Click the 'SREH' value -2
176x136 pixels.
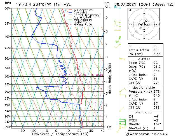(156, 120)
